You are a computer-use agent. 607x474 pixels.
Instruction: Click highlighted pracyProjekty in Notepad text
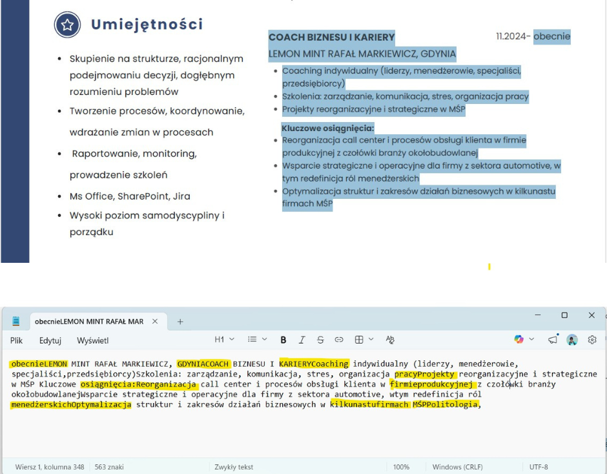click(x=424, y=374)
